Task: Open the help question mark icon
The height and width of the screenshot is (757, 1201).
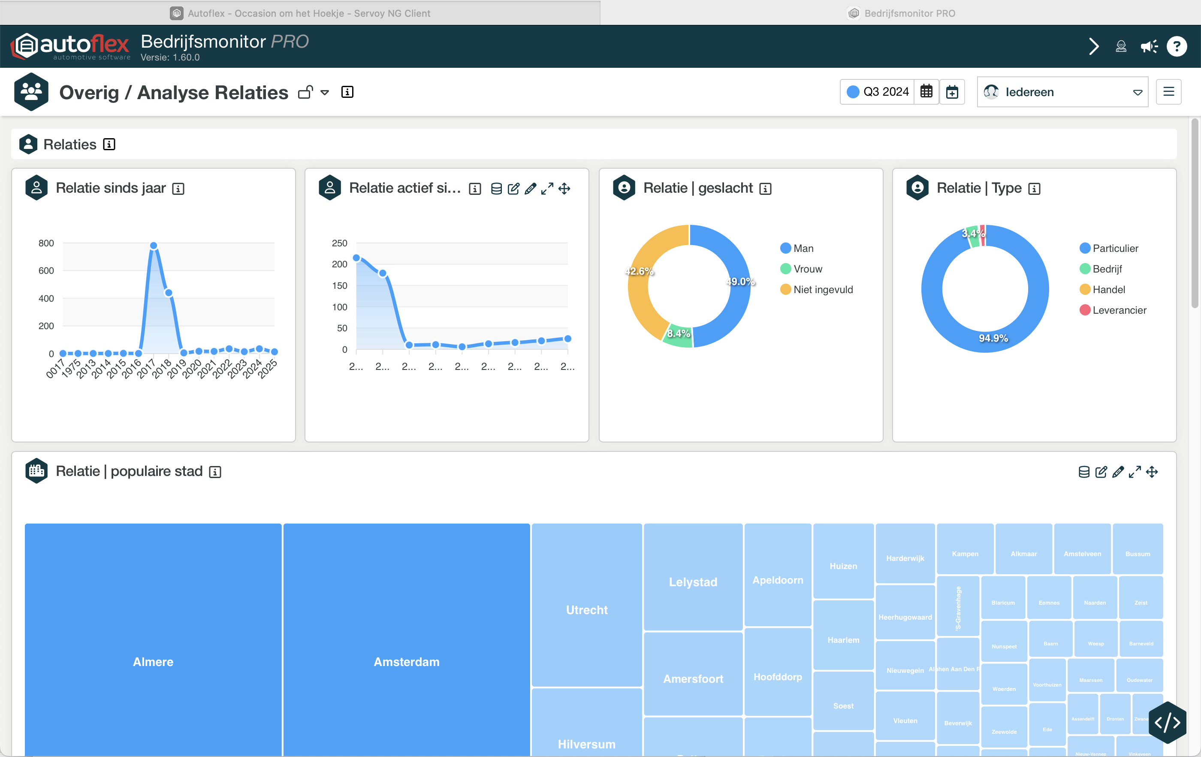Action: pos(1177,47)
